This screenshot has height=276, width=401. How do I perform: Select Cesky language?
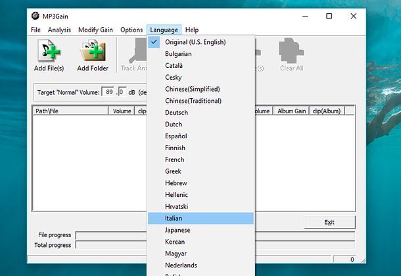(200, 77)
